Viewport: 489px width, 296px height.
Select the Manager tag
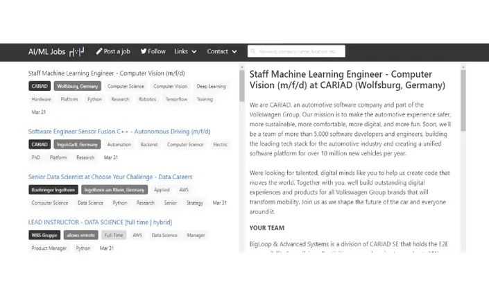(196, 235)
